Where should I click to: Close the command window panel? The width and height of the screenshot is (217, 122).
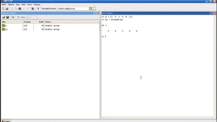[x=214, y=13]
